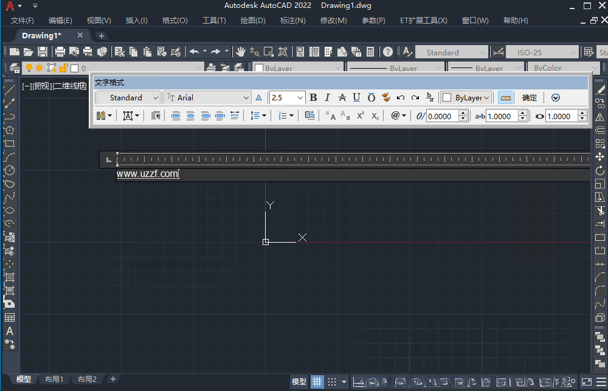The width and height of the screenshot is (608, 391).
Task: Click the center text alignment button
Action: [190, 116]
